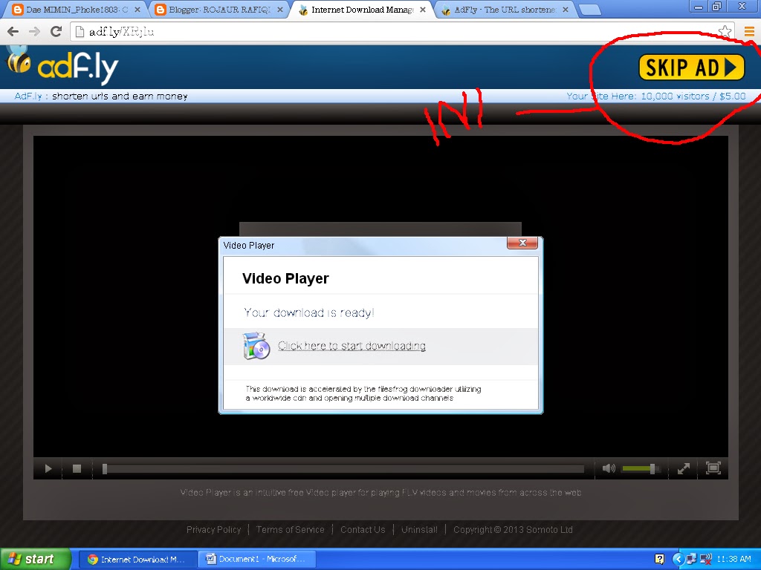This screenshot has height=570, width=761.
Task: Select Internet Download M... taskbar item
Action: pos(137,560)
